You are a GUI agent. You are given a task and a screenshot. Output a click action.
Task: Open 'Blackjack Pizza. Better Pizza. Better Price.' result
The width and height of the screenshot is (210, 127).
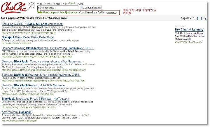tap(28, 37)
